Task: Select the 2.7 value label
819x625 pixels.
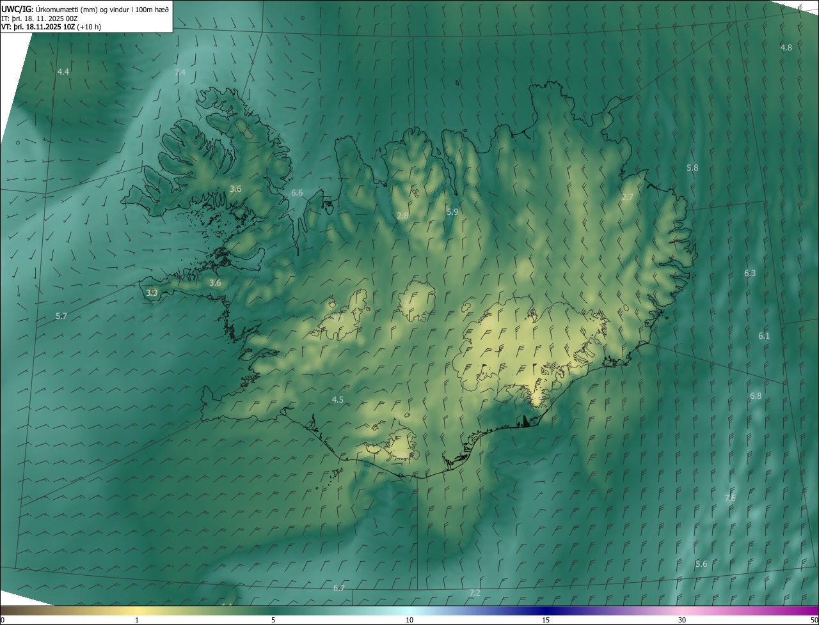Action: (628, 197)
